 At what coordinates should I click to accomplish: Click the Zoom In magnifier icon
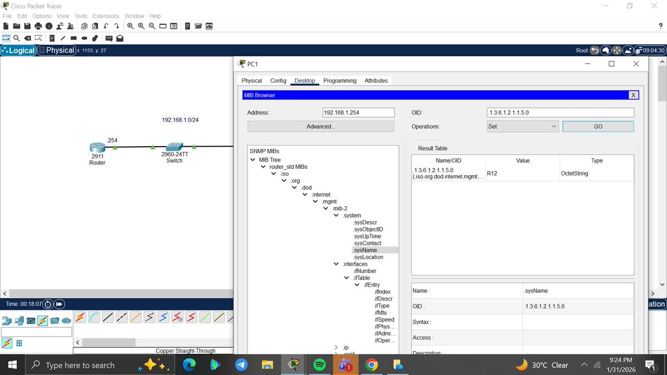[131, 26]
